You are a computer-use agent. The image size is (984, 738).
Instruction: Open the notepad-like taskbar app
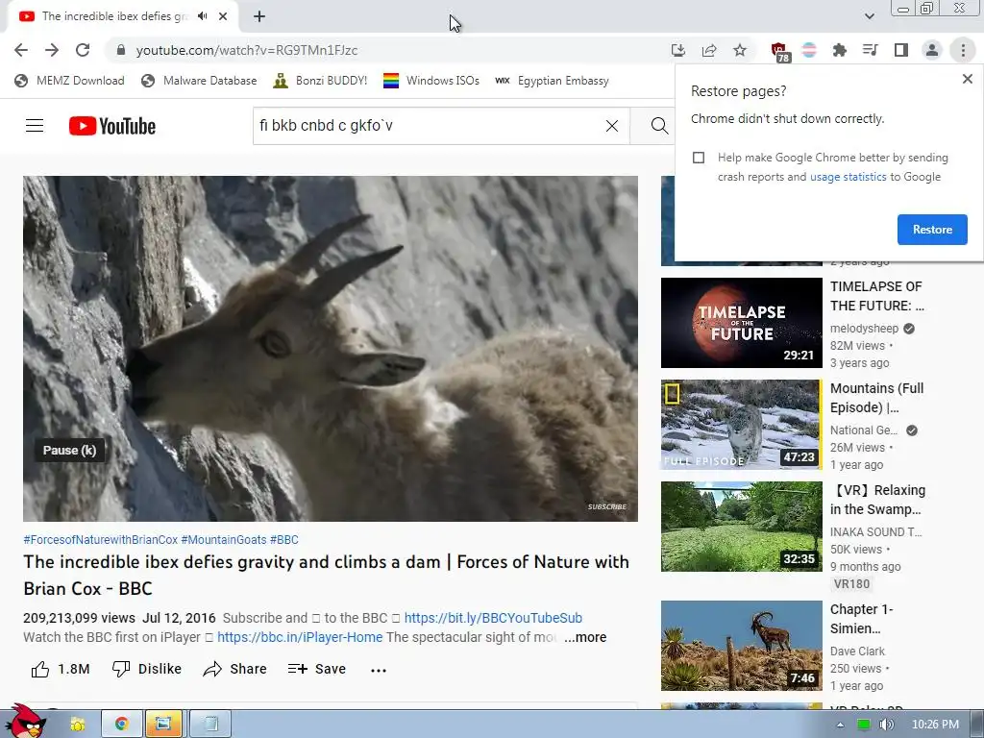click(x=210, y=725)
